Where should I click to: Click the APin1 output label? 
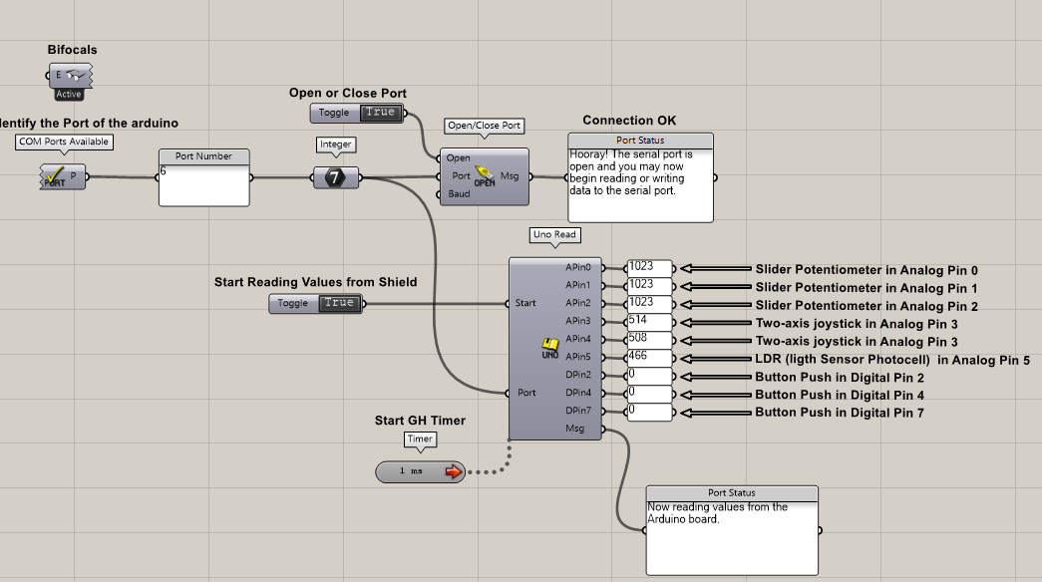pyautogui.click(x=578, y=285)
